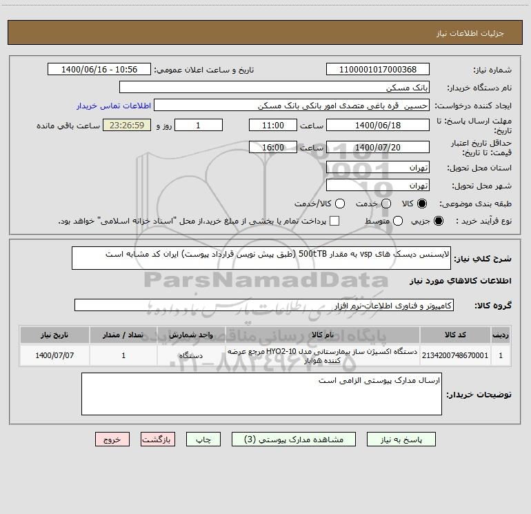531x514 pixels.
Task: Click the کد کالا column header
Action: click(455, 335)
